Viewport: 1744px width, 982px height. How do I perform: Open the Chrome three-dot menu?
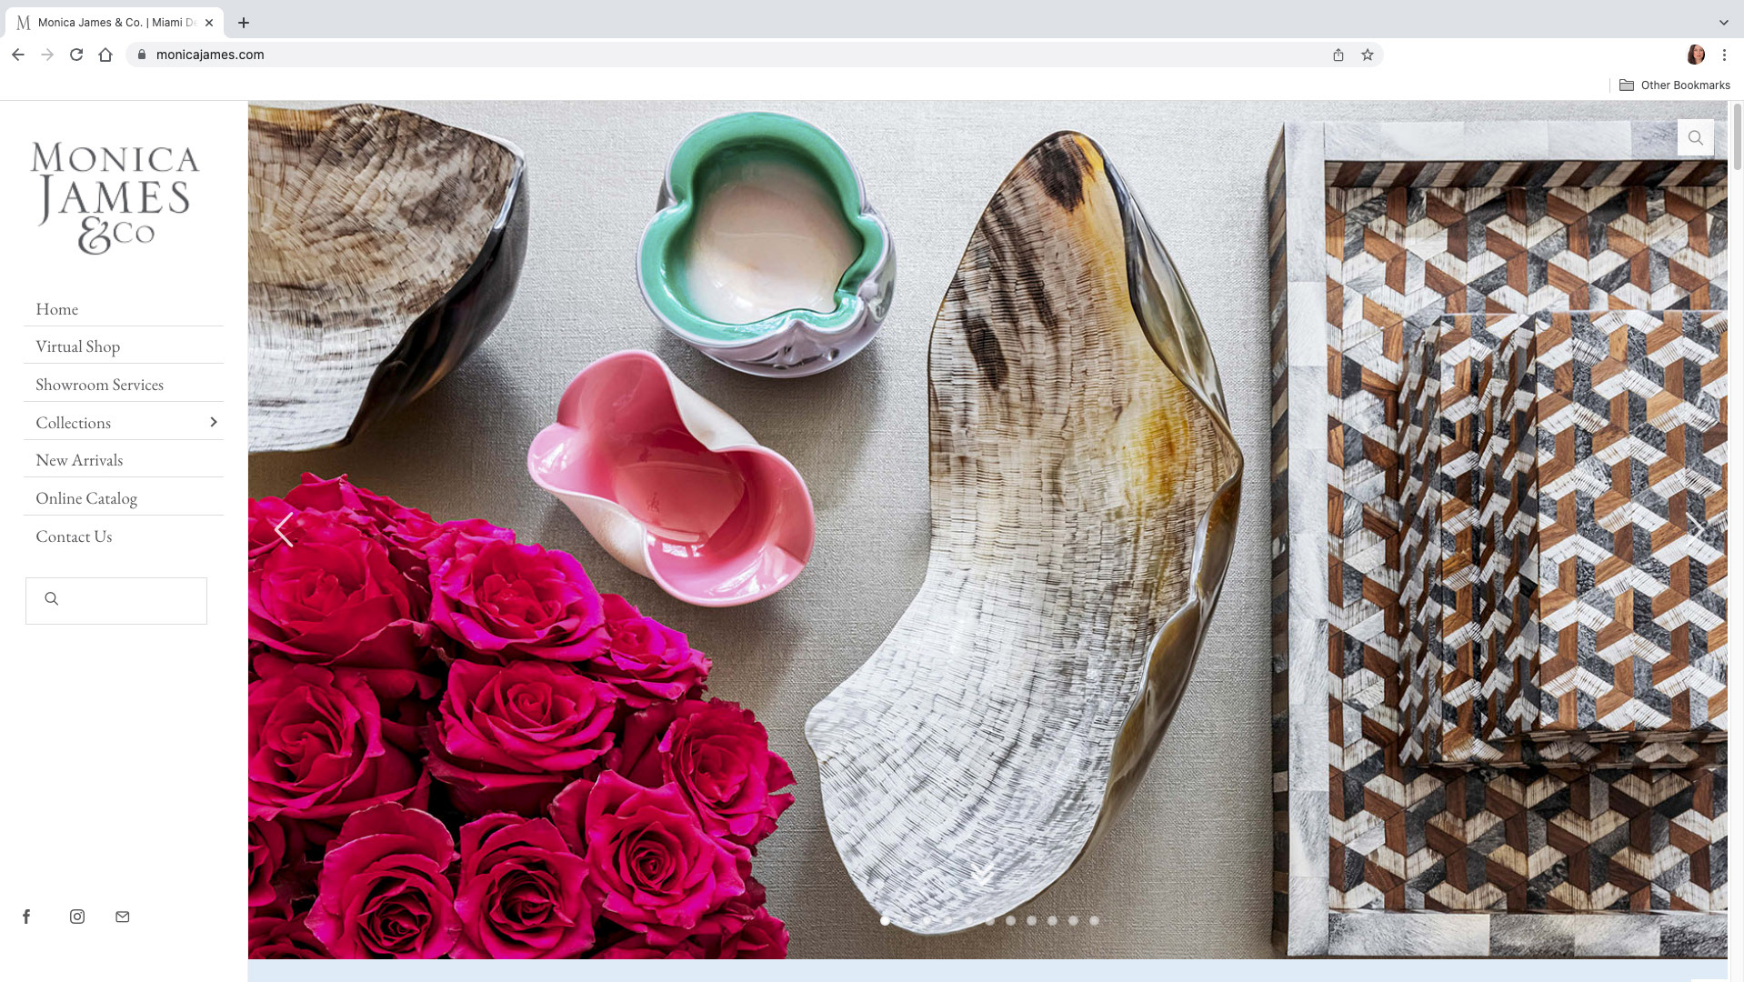coord(1724,55)
